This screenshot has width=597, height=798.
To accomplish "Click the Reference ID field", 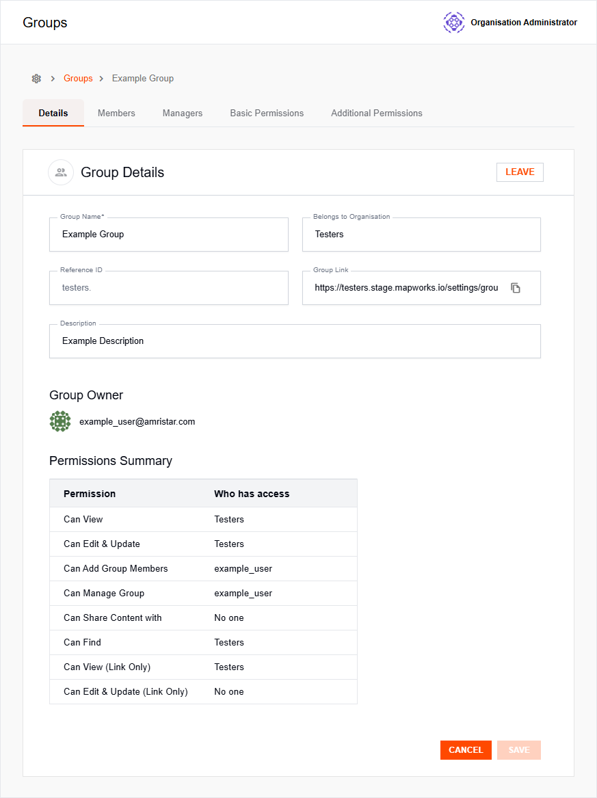I will coord(169,288).
